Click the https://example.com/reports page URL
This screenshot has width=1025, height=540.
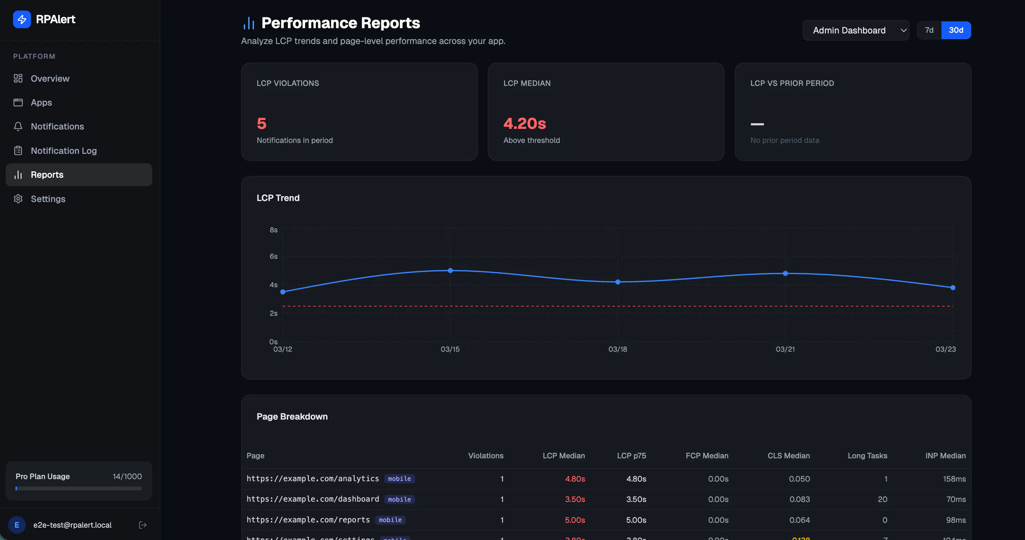pos(308,520)
